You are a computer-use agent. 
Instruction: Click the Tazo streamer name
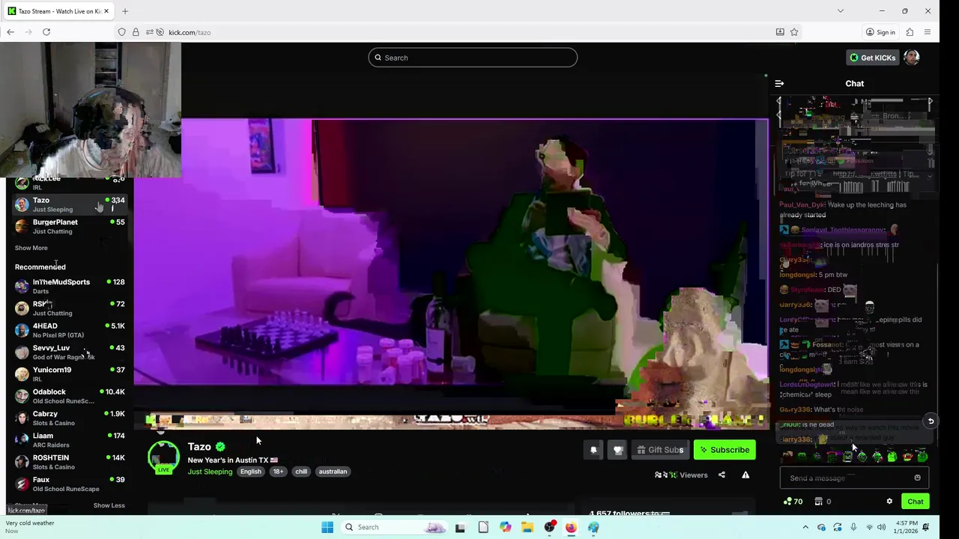(x=199, y=447)
